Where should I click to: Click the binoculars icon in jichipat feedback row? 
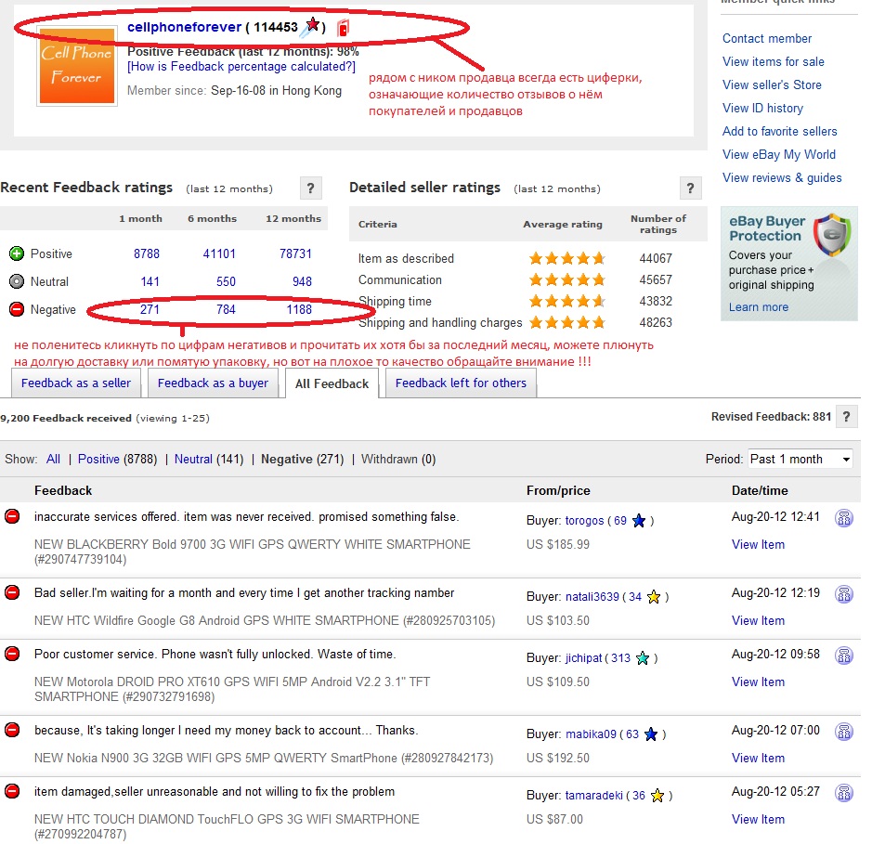[x=843, y=656]
